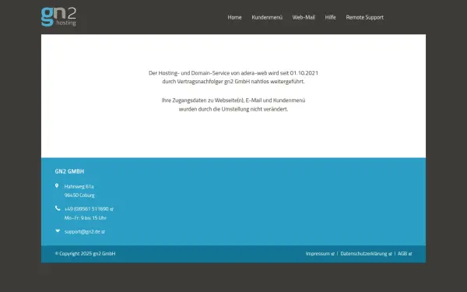Viewport: 467px width, 292px height.
Task: Click the location pin icon
Action: (x=57, y=186)
